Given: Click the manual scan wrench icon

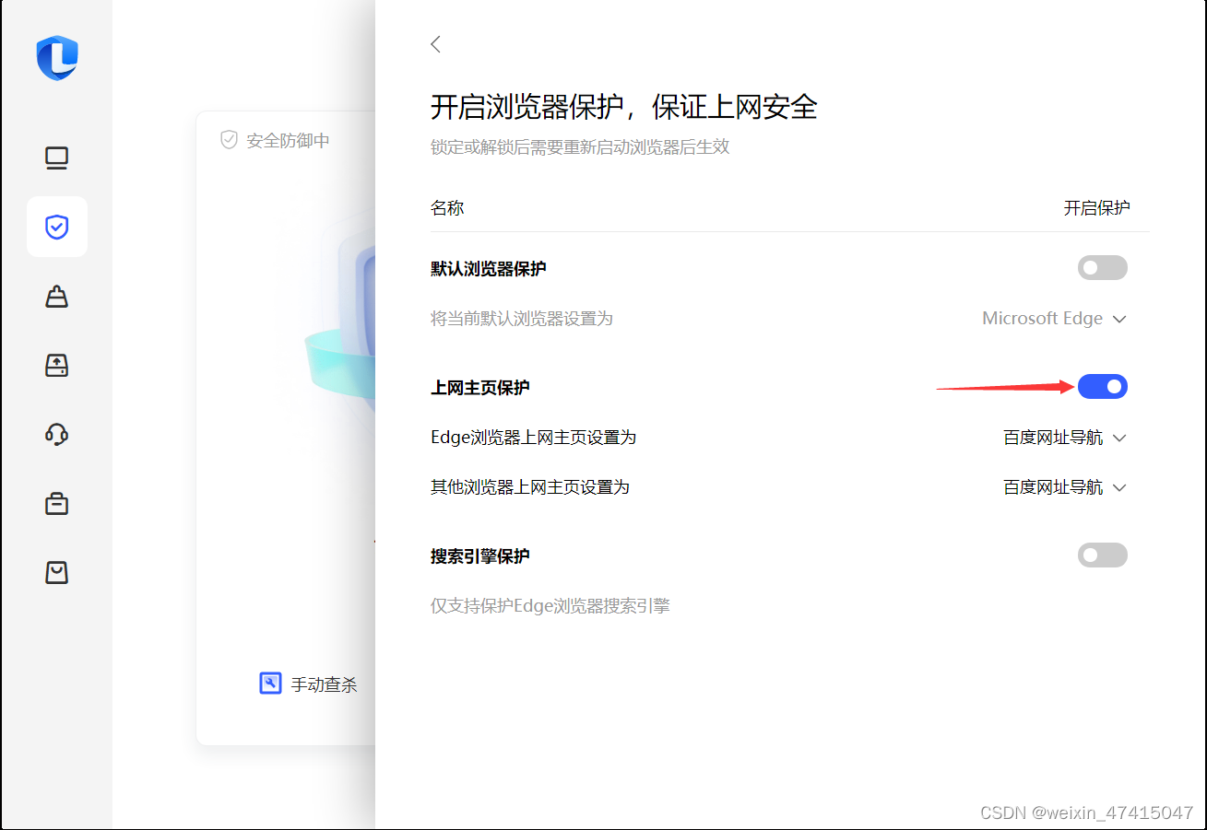Looking at the screenshot, I should (x=269, y=683).
